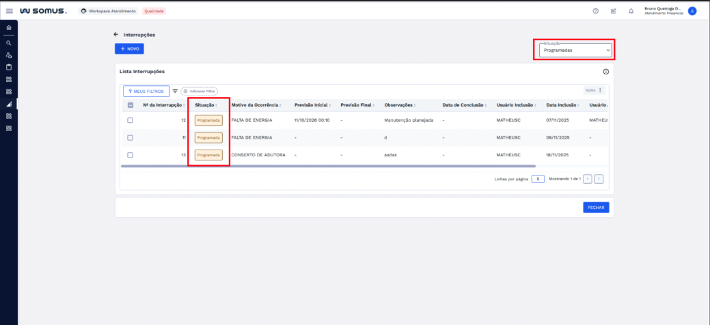This screenshot has width=710, height=325.
Task: Open the notifications bell icon
Action: coord(631,11)
